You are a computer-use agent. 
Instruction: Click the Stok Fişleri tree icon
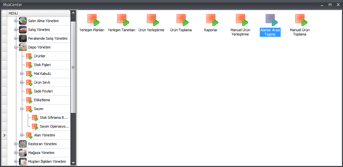click(29, 65)
